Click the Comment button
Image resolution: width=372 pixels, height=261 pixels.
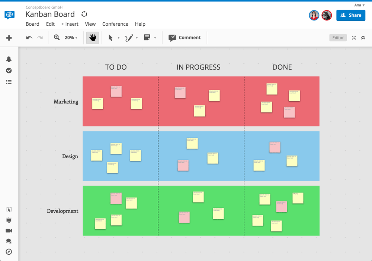185,38
